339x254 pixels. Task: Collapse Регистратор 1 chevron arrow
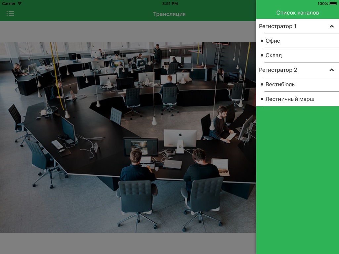tap(331, 26)
